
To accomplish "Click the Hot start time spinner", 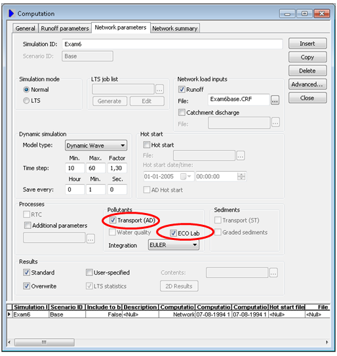I will tap(241, 176).
